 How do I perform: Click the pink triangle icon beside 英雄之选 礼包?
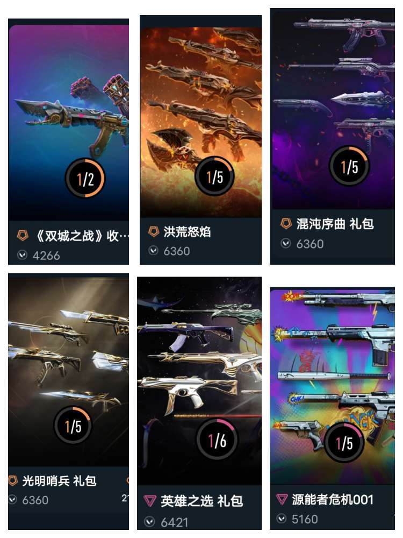coord(149,500)
